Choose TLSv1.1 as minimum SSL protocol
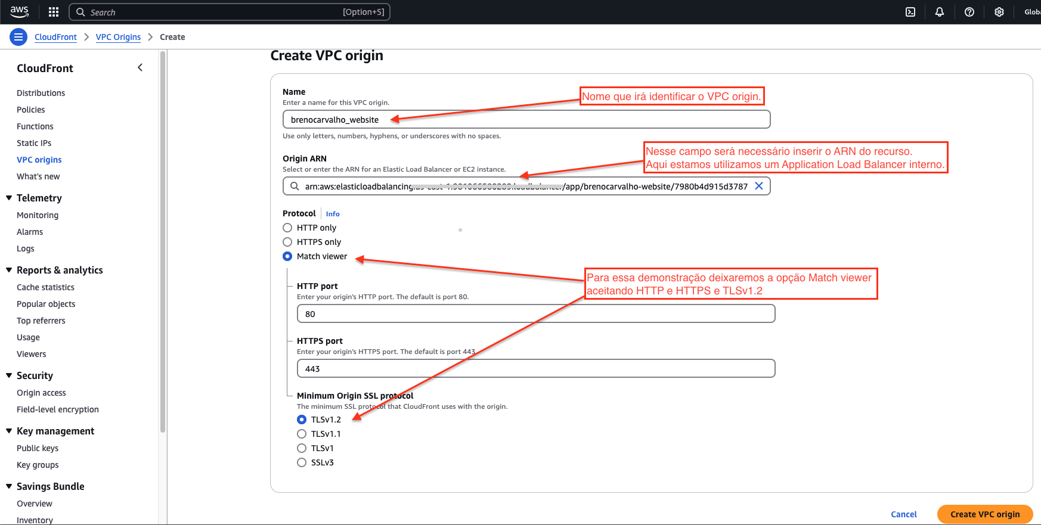This screenshot has height=525, width=1041. tap(302, 434)
